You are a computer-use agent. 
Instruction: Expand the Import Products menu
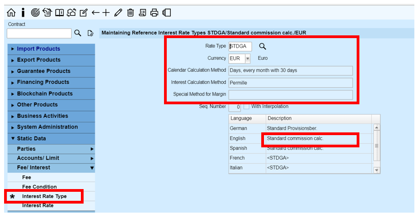pos(38,49)
